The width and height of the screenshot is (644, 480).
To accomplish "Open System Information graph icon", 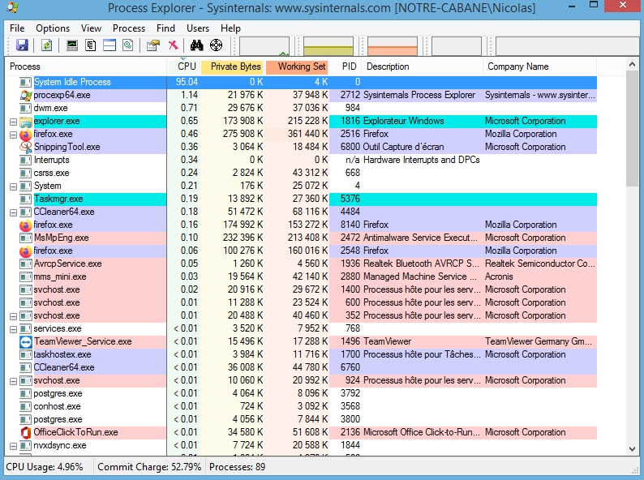I will 72,45.
